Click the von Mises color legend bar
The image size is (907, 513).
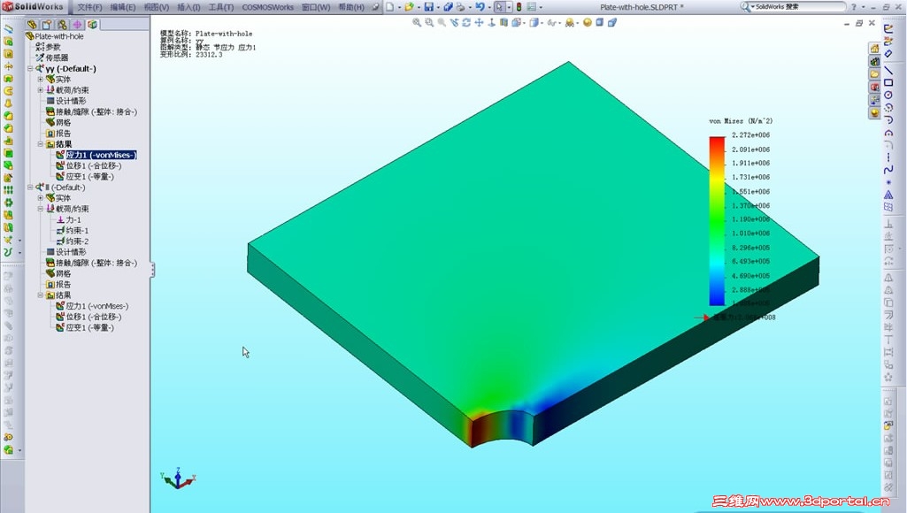(717, 221)
